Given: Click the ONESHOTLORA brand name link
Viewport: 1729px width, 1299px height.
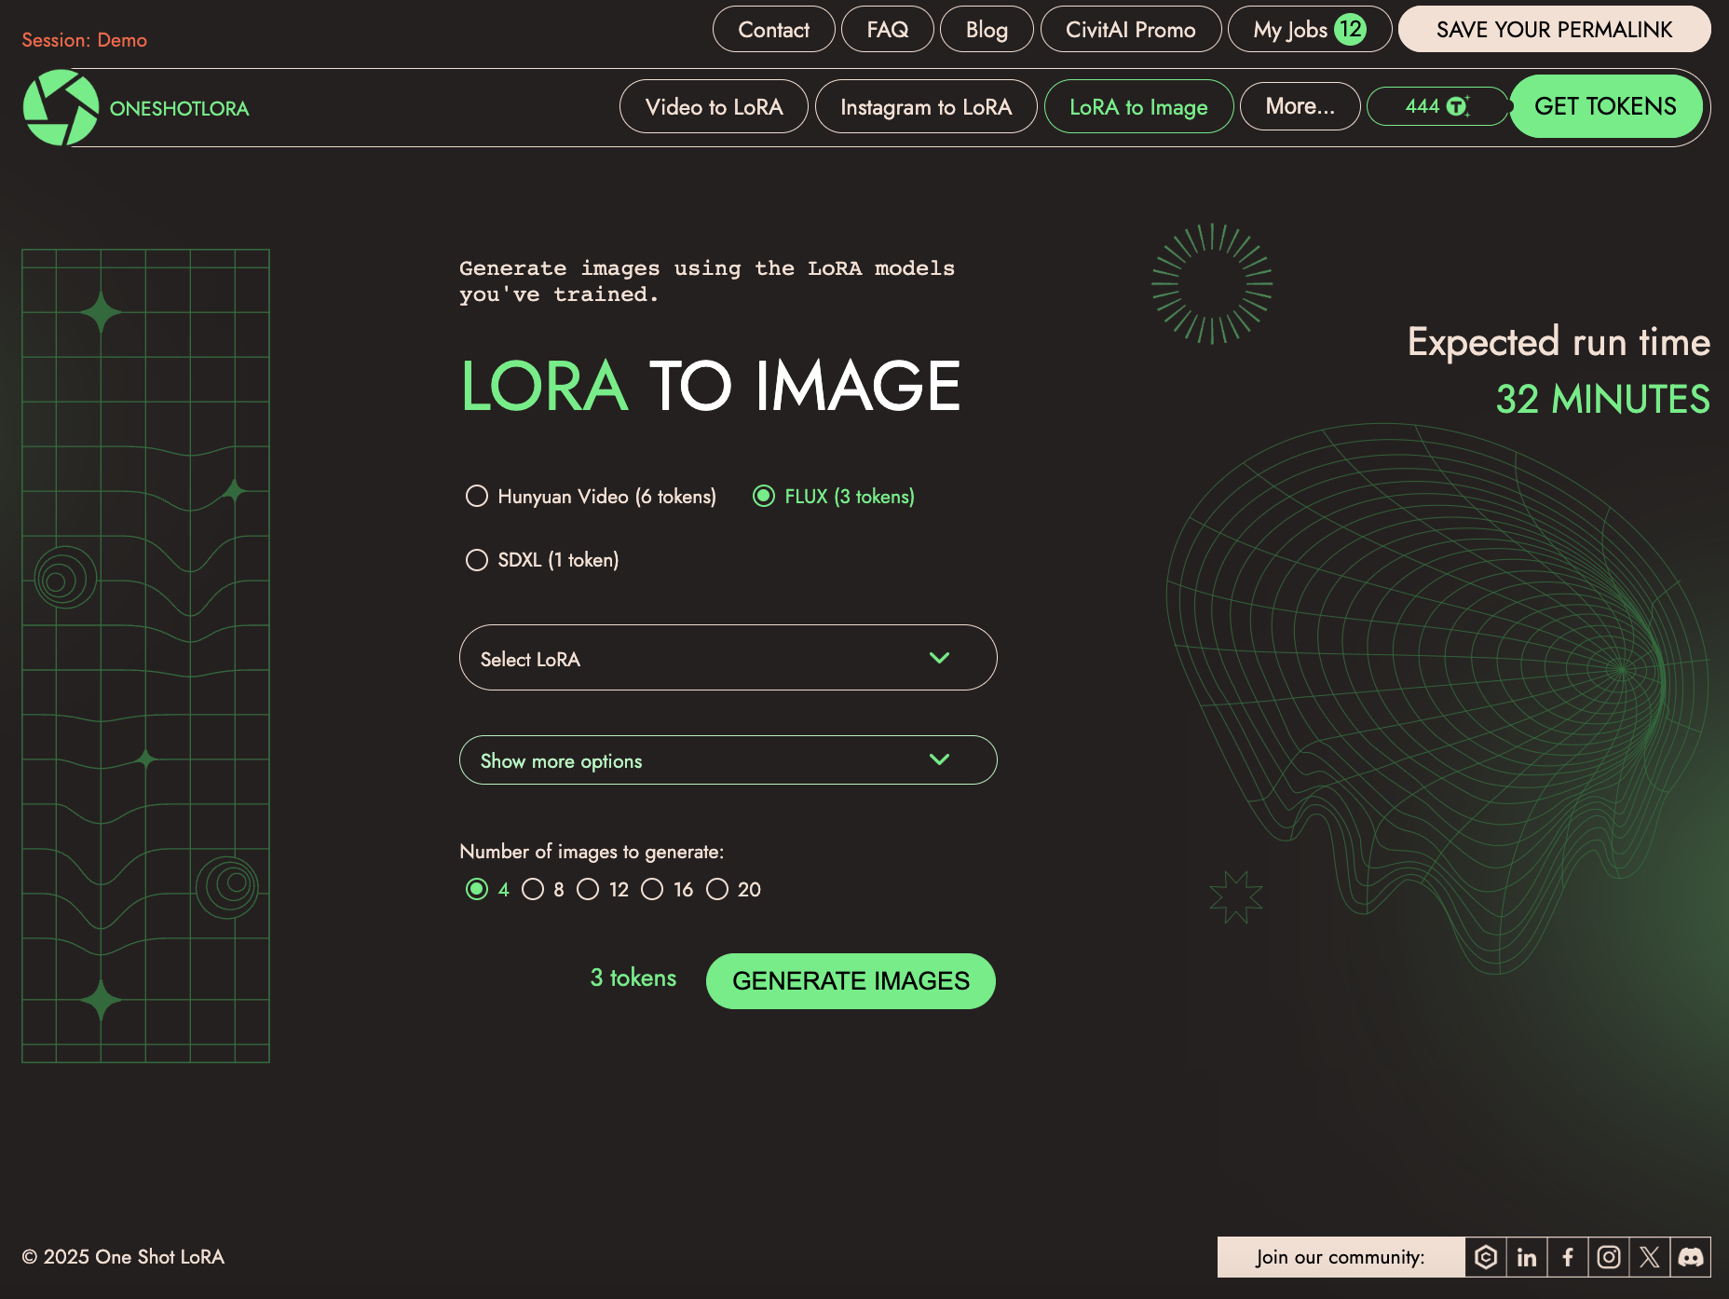Looking at the screenshot, I should (180, 108).
